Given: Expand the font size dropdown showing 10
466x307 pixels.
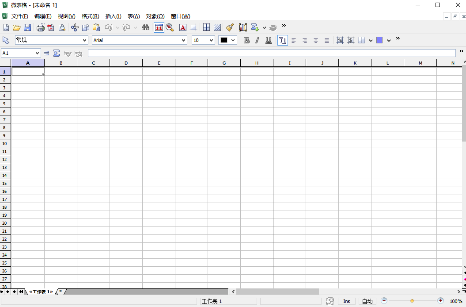Looking at the screenshot, I should (x=203, y=40).
